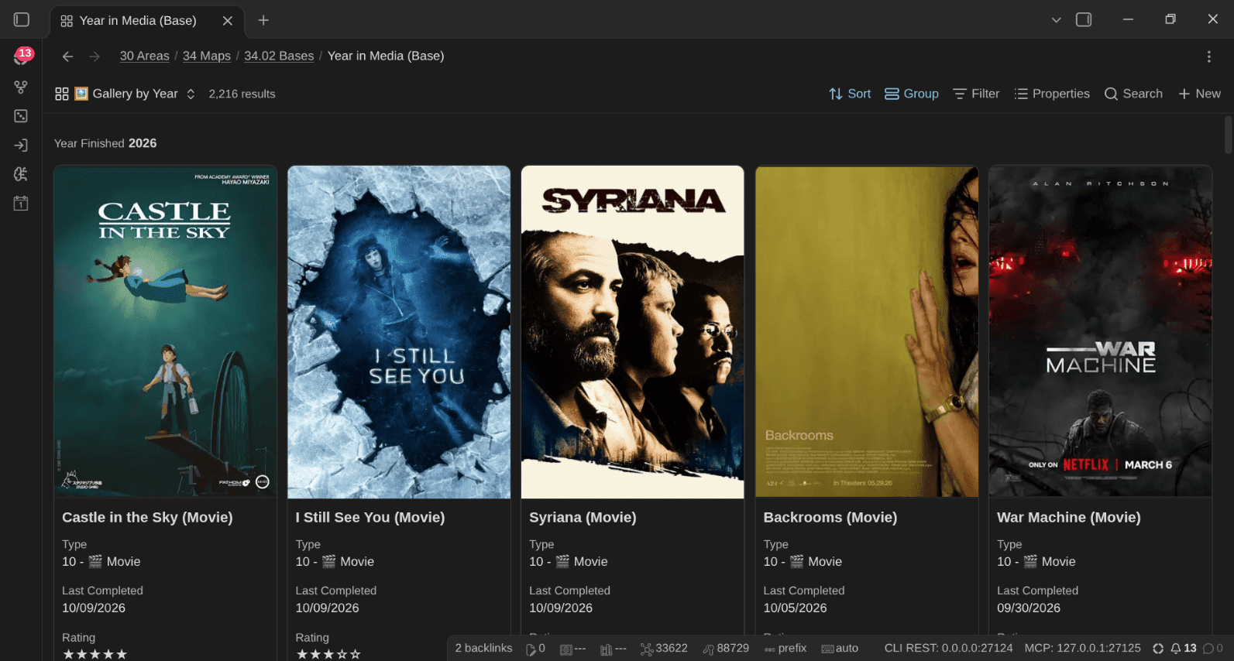Toggle the left sidebar panel icon
This screenshot has height=661, width=1234.
click(x=22, y=19)
